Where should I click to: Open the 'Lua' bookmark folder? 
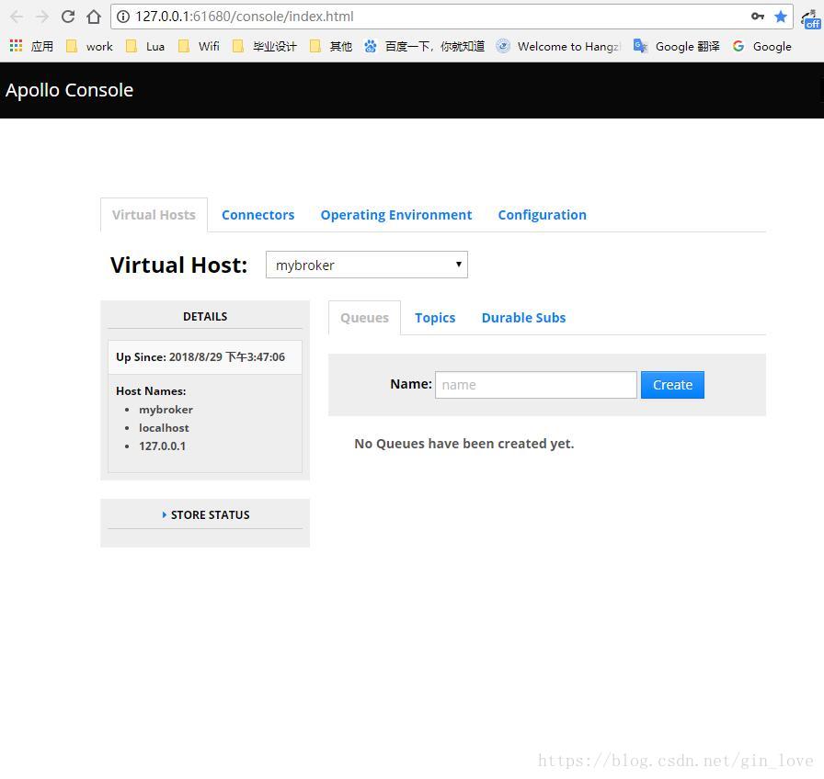tap(145, 46)
